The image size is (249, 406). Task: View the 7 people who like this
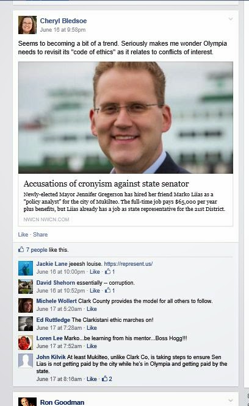(x=37, y=250)
